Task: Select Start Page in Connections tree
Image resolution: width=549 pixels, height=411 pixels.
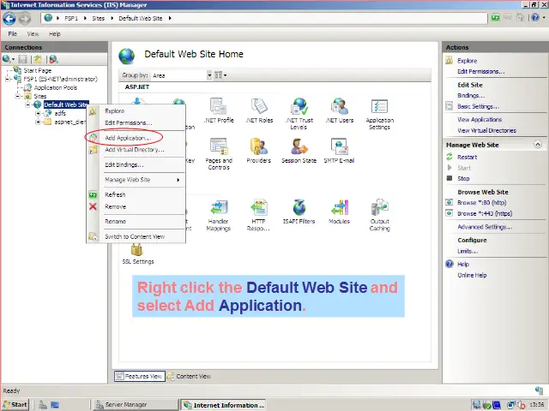Action: click(38, 70)
